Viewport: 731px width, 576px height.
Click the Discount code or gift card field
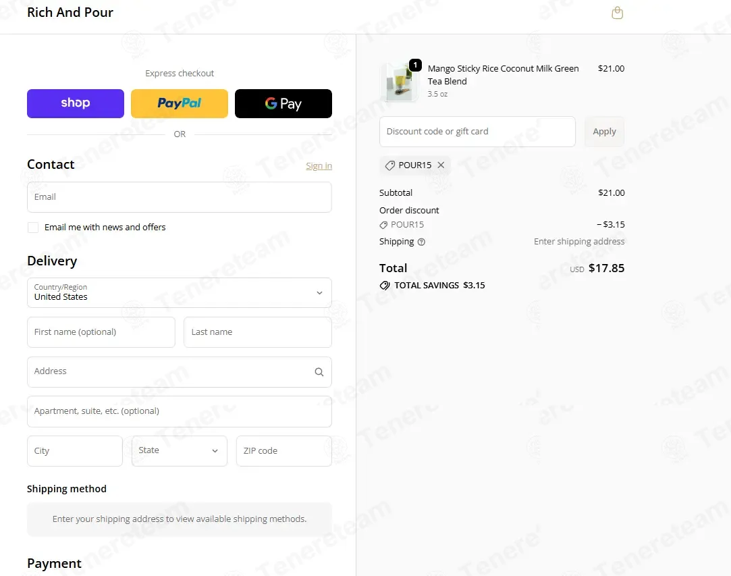click(477, 132)
